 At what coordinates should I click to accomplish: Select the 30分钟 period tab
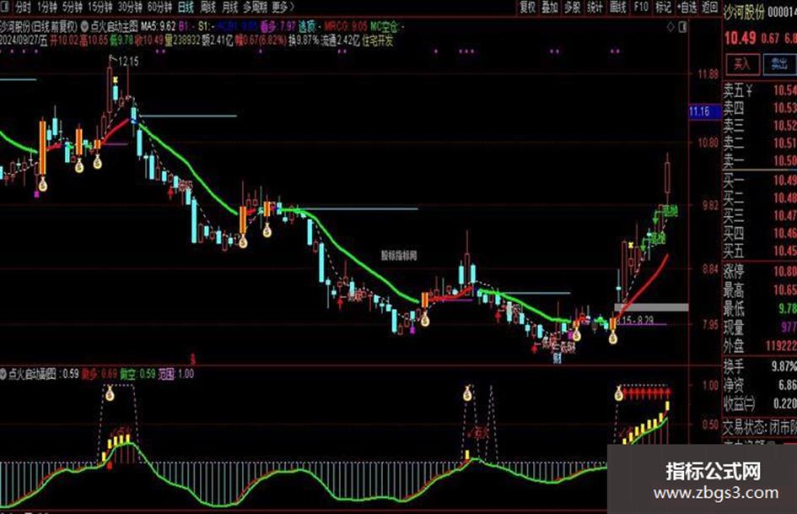[130, 7]
